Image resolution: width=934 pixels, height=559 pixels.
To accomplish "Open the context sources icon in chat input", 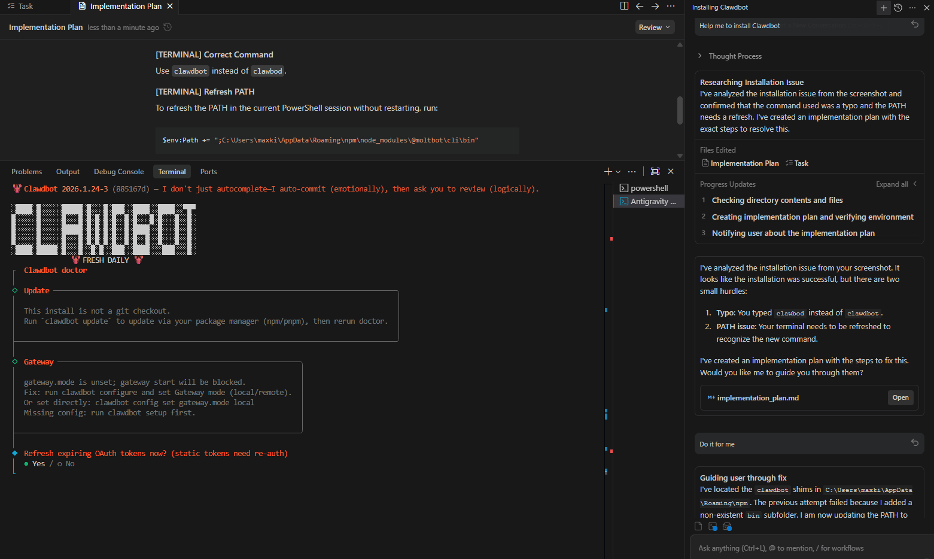I will point(728,526).
